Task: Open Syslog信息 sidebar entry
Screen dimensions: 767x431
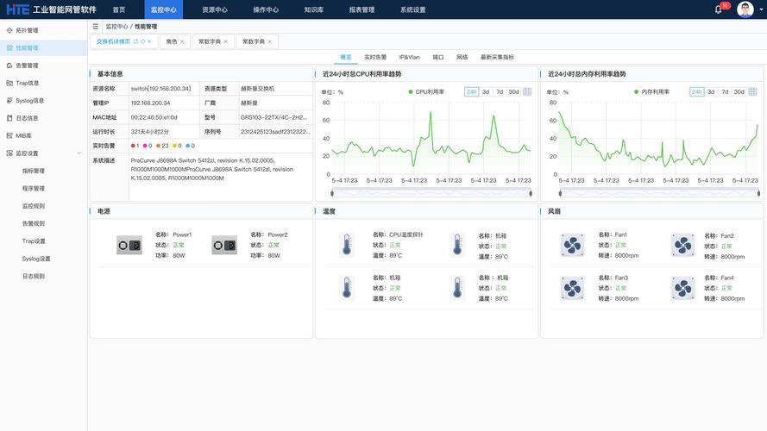Action: (x=29, y=101)
